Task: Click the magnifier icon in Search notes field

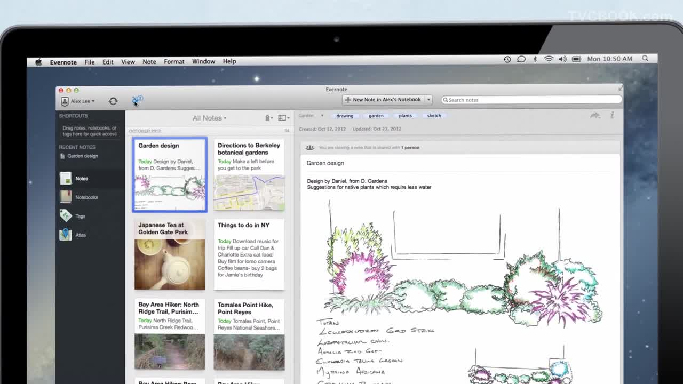Action: coord(446,100)
